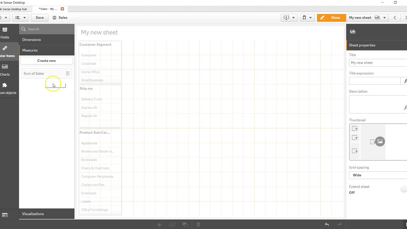
Task: Expand the Dimensions section
Action: coord(47,40)
